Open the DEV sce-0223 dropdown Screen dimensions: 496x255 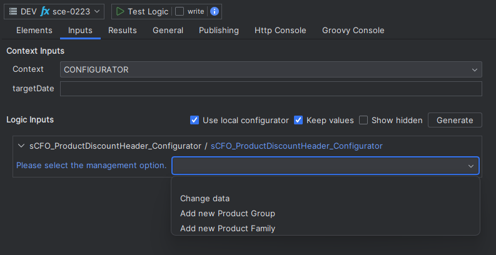[x=54, y=12]
